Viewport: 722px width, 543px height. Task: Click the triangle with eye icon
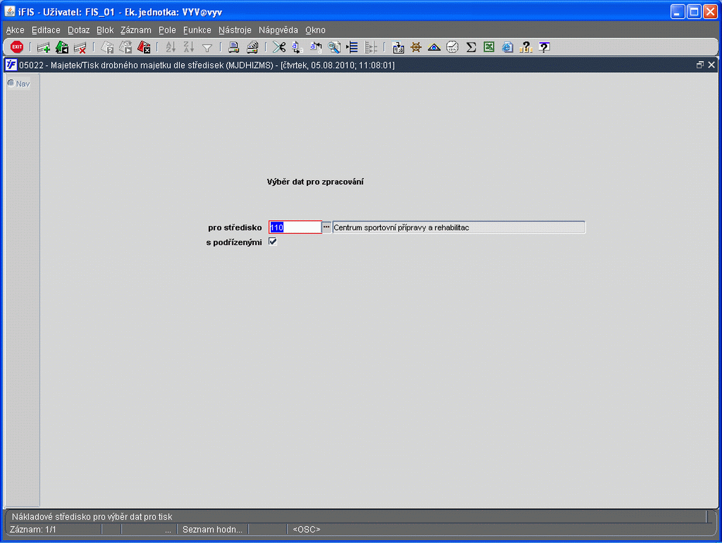coord(434,48)
